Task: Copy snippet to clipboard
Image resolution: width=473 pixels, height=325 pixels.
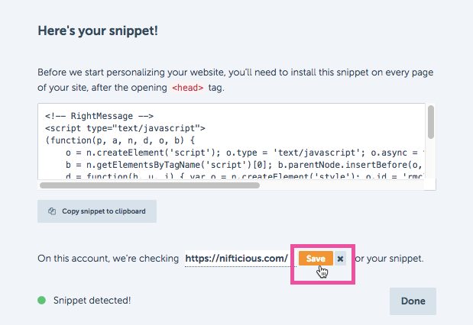Action: pos(97,211)
